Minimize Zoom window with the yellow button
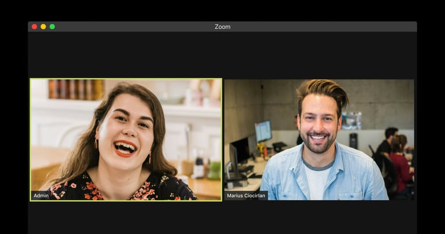 [43, 27]
